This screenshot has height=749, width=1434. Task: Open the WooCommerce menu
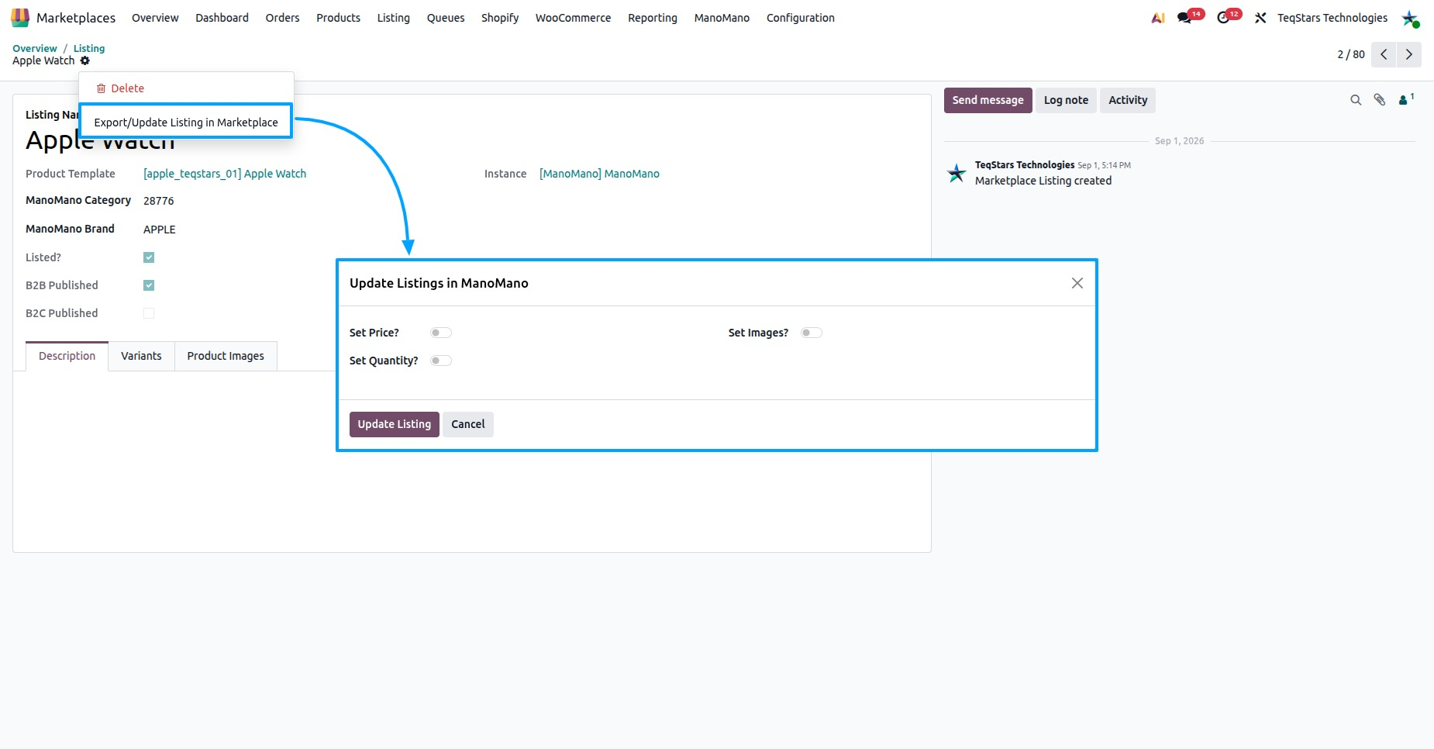point(573,18)
